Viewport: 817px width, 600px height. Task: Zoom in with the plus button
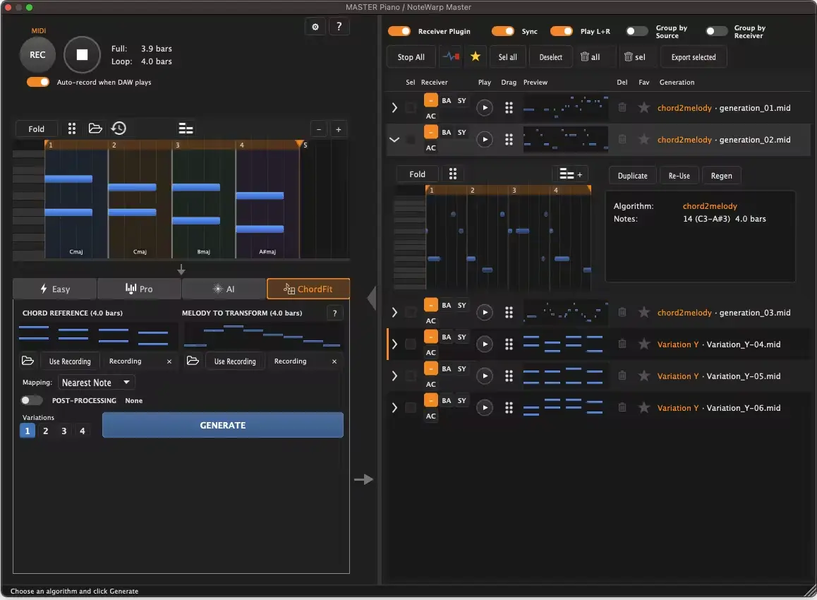point(339,129)
